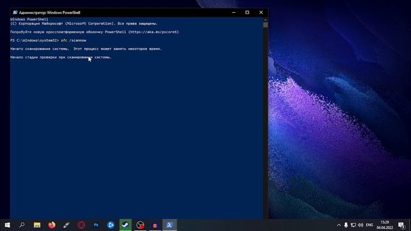Click the 'sfc /scannow' command text
Screen dimensions: 411x231
(x=73, y=40)
